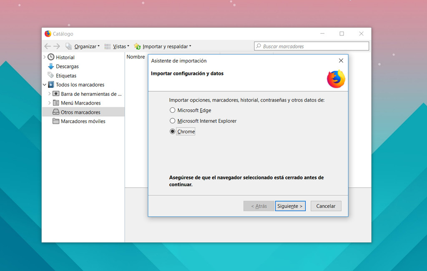Click the Marcadores móviles folder icon
This screenshot has width=427, height=271.
click(x=56, y=121)
